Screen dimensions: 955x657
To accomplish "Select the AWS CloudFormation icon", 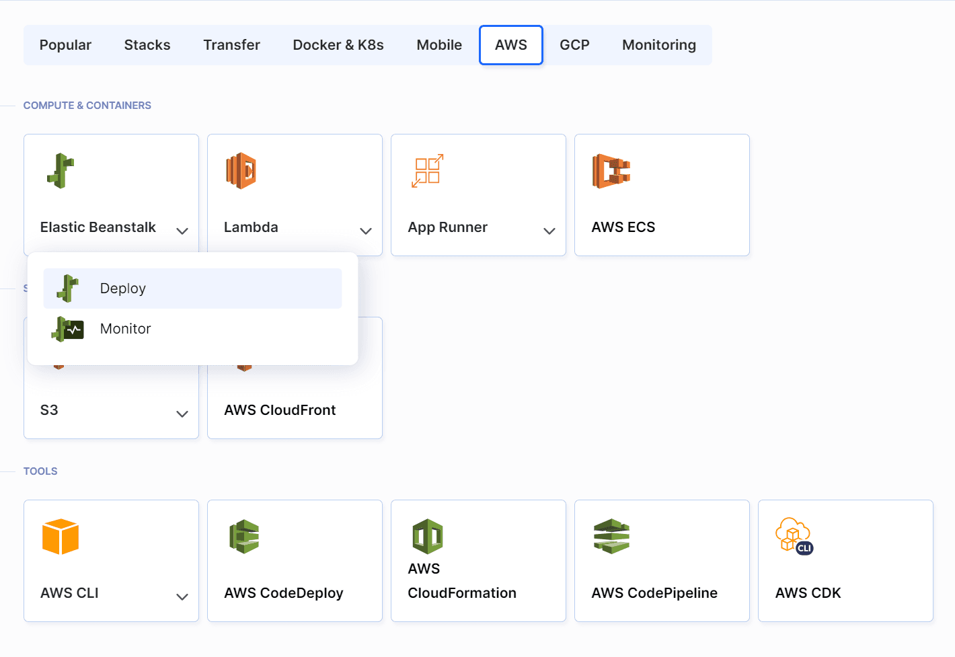I will point(427,536).
